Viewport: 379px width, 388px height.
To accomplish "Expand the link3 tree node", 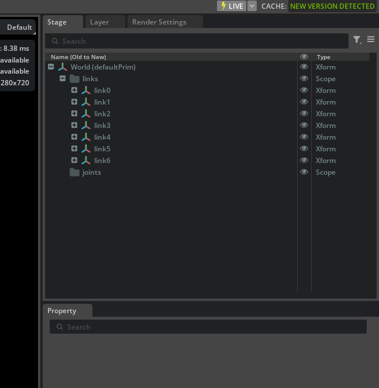I will (x=74, y=126).
